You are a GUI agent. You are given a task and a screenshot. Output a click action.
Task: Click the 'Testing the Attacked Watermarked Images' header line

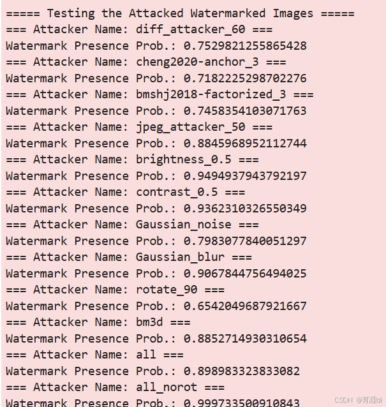180,13
